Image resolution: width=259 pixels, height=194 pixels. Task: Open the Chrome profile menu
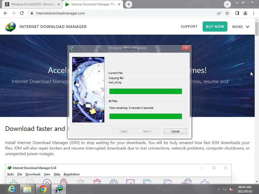click(x=245, y=13)
